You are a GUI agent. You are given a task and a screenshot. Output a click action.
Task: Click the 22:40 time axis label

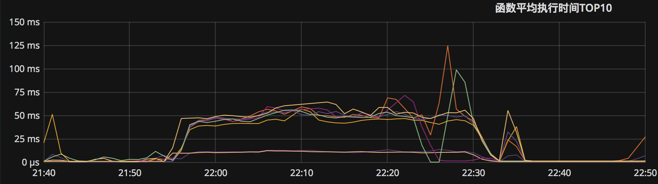click(x=559, y=173)
